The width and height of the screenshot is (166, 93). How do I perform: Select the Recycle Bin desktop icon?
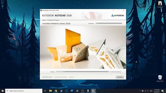coord(160,78)
